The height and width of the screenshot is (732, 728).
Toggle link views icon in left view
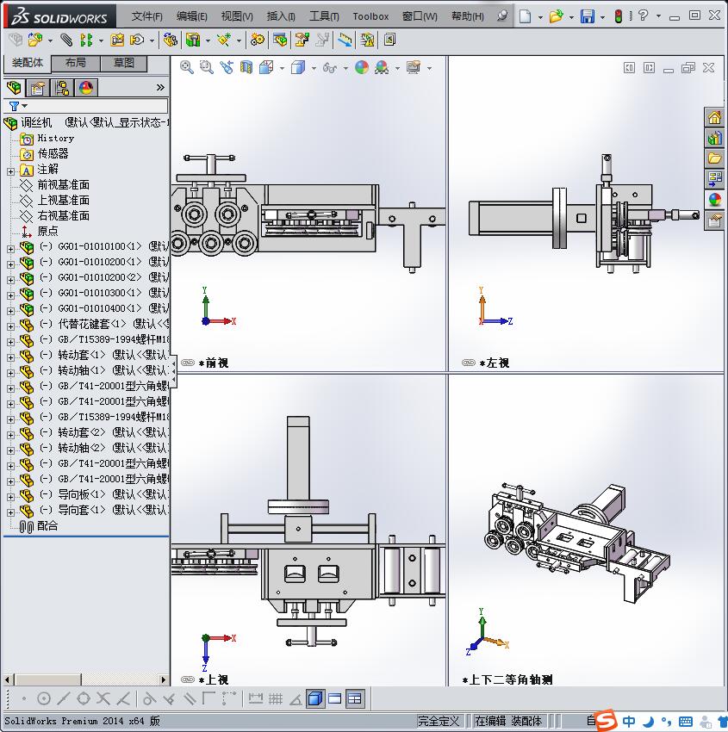coord(469,363)
